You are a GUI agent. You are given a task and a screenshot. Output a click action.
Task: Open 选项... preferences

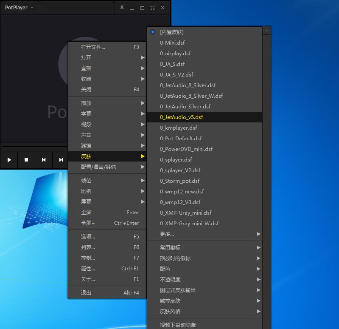point(107,236)
